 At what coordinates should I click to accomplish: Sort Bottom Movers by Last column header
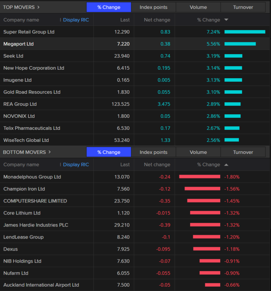[125, 165]
